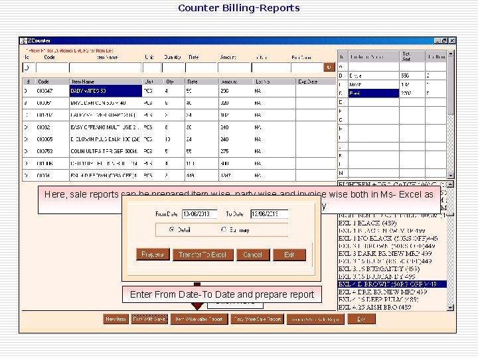Minimize the ZCounter window
This screenshot has height=358, width=478.
click(438, 40)
